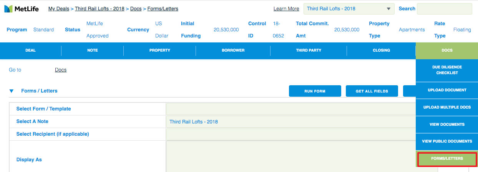Click the Standard program value
Image resolution: width=478 pixels, height=172 pixels.
(x=43, y=30)
